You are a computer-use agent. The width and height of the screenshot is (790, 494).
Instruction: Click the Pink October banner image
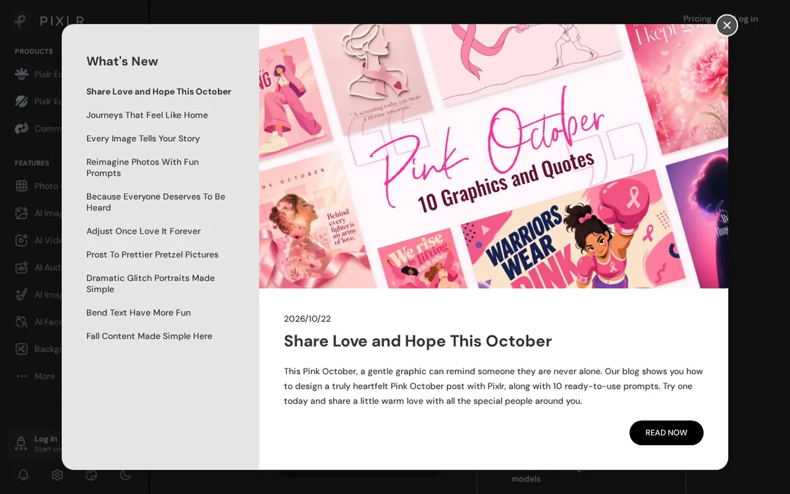[494, 157]
